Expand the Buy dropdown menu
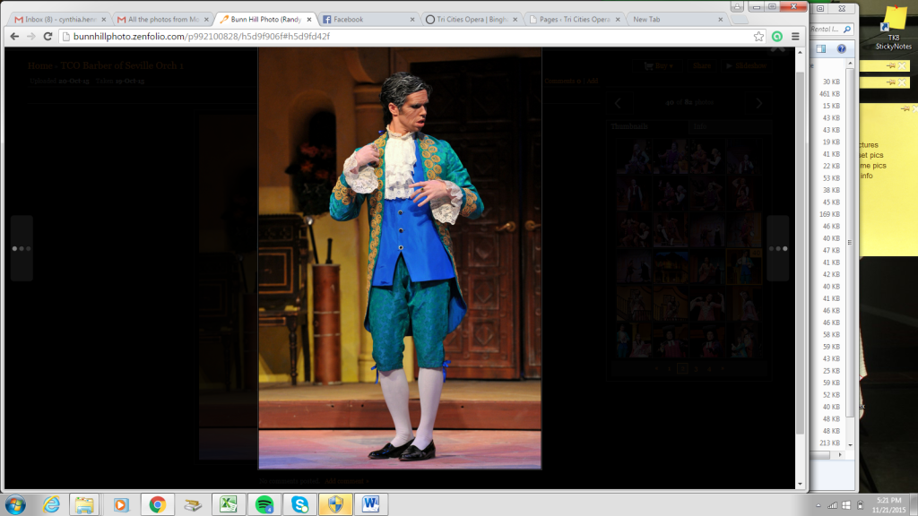Screen dimensions: 918x516 pos(663,65)
